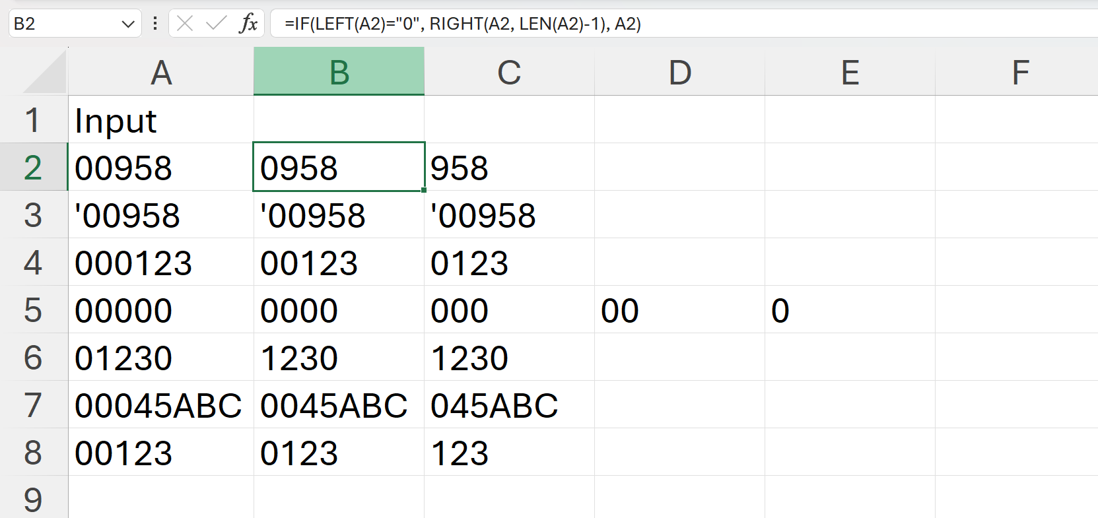This screenshot has height=518, width=1098.
Task: Click the Select All corner triangle
Action: coord(45,73)
